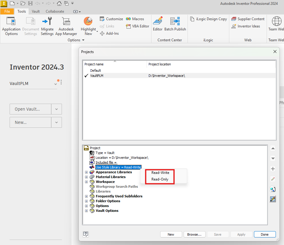Click the New... button on home screen
284x245 pixels.
point(30,122)
